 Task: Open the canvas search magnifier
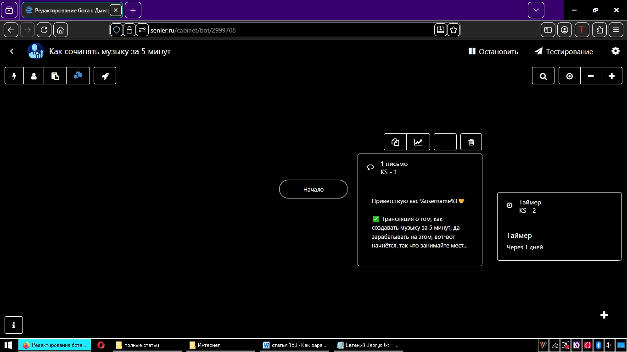543,76
